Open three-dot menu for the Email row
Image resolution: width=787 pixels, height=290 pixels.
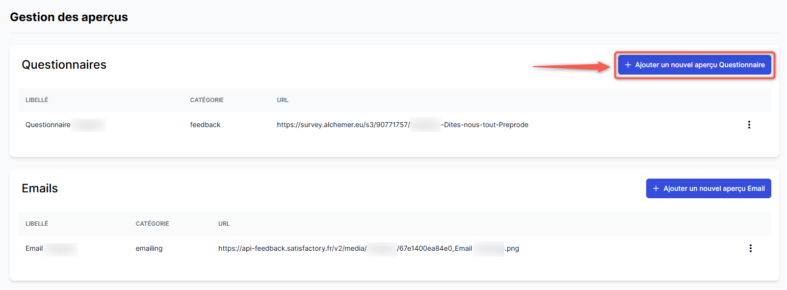(750, 248)
